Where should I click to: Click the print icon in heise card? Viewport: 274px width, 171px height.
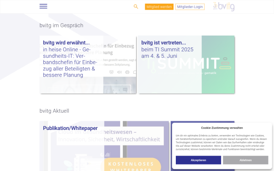click(x=127, y=72)
